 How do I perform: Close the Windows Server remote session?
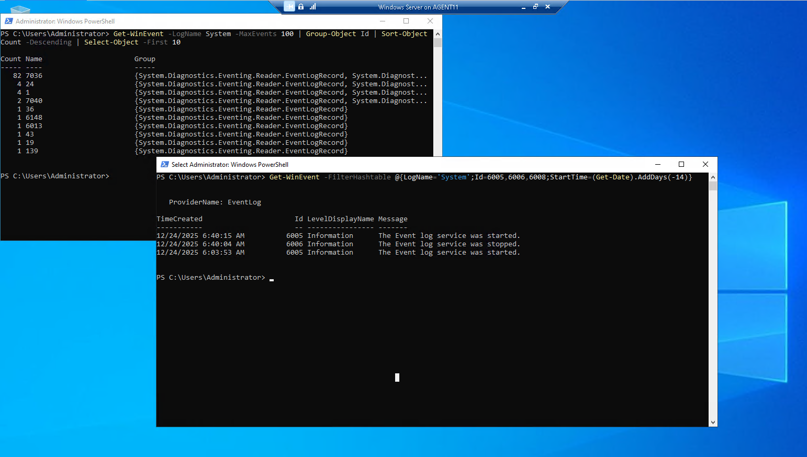(547, 7)
